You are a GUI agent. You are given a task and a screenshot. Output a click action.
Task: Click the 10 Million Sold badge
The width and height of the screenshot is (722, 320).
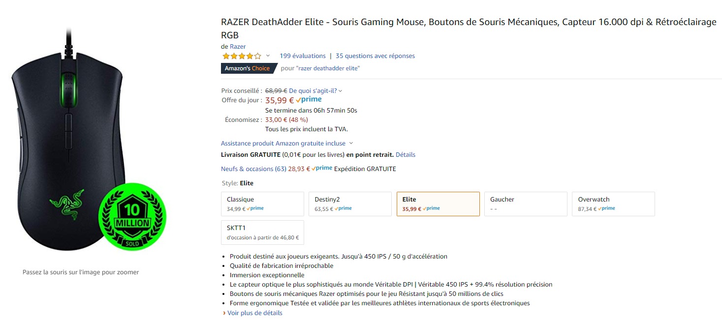click(x=132, y=217)
